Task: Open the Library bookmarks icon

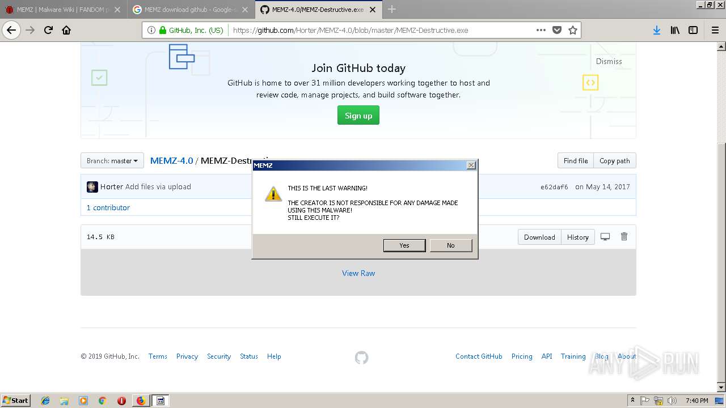Action: click(675, 30)
